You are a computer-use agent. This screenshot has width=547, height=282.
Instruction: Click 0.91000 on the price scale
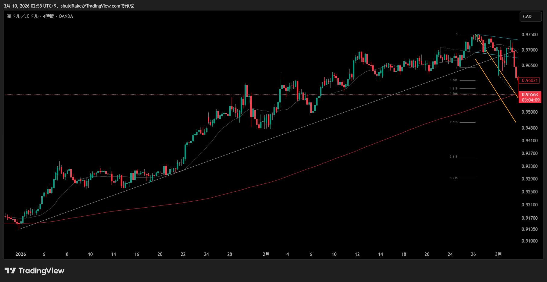pyautogui.click(x=530, y=241)
